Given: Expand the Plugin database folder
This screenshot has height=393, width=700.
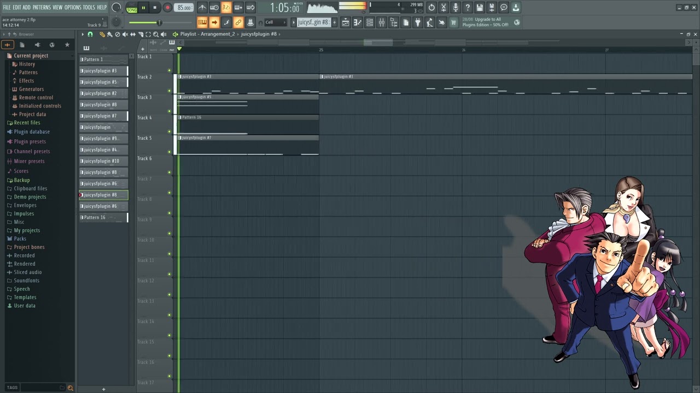Looking at the screenshot, I should (32, 132).
